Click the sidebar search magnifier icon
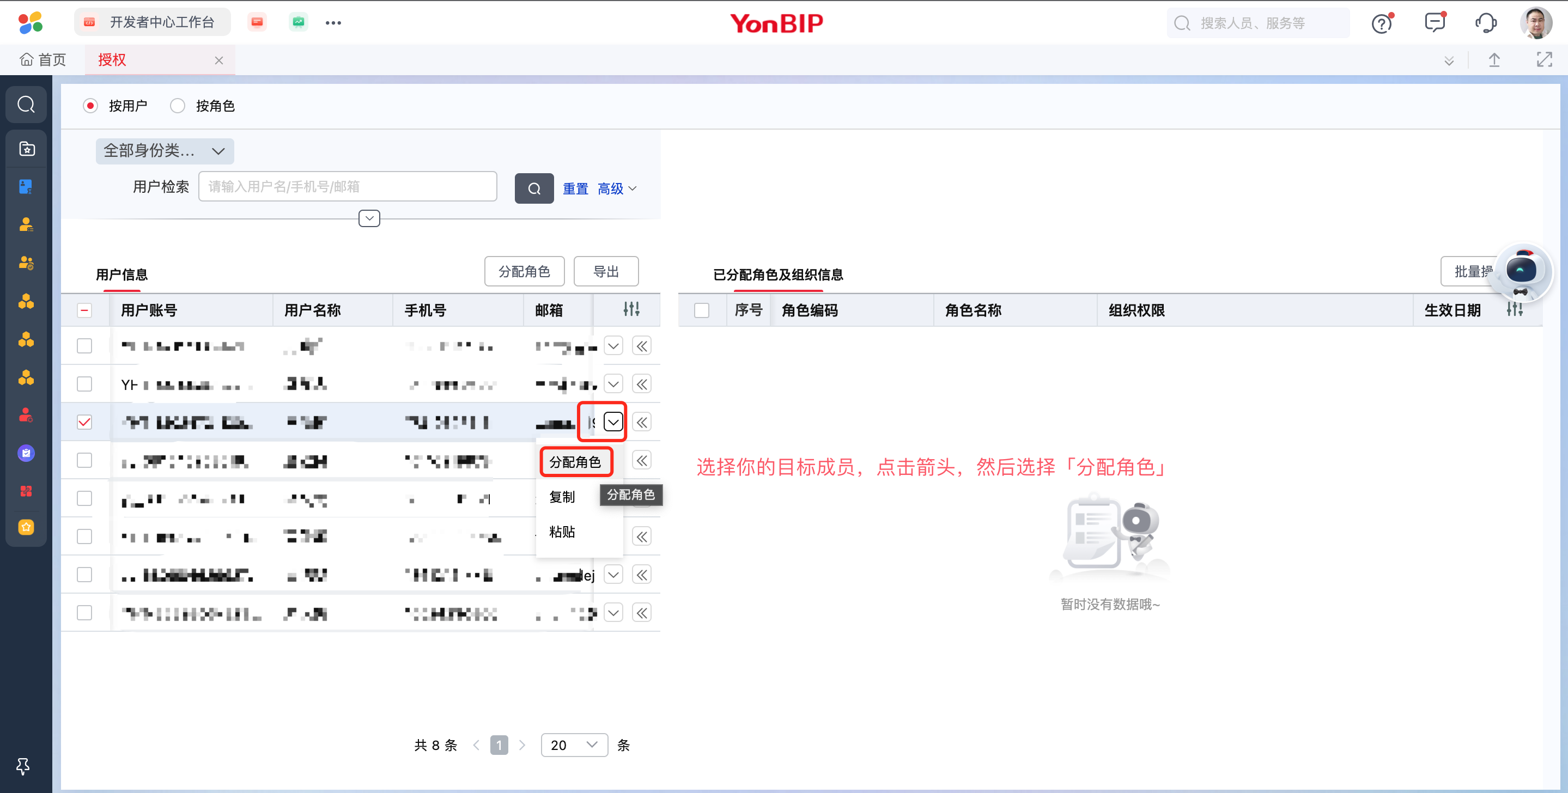The height and width of the screenshot is (793, 1568). [26, 105]
